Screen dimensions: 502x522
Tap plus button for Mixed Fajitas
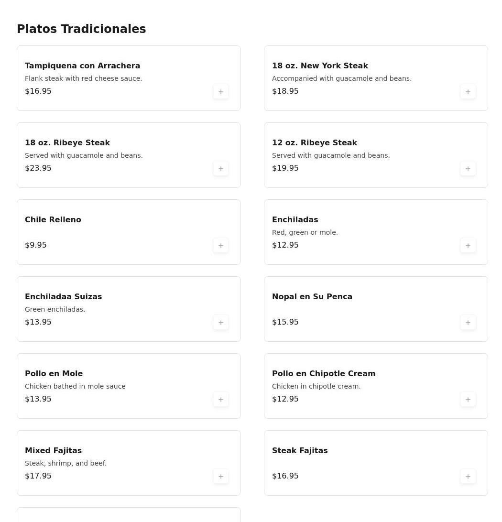pos(221,477)
